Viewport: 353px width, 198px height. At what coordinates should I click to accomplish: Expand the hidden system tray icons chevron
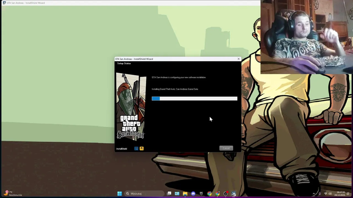point(314,194)
